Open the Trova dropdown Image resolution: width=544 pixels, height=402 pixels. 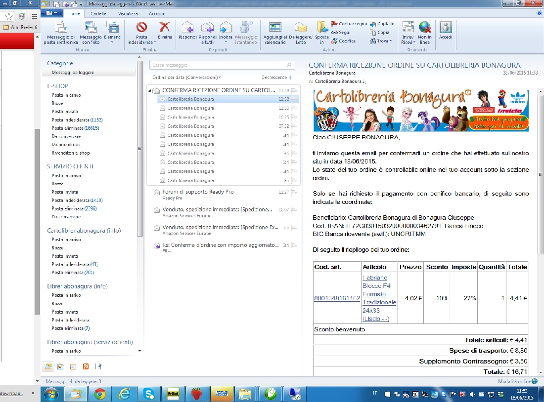(381, 41)
